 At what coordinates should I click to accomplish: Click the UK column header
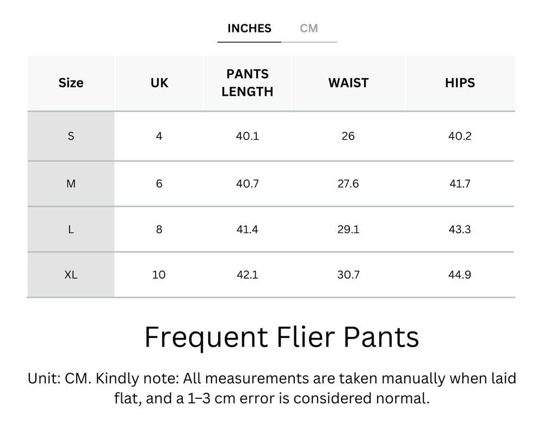pos(159,83)
